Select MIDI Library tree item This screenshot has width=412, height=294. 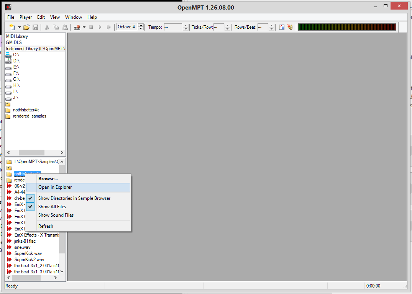[x=17, y=36]
